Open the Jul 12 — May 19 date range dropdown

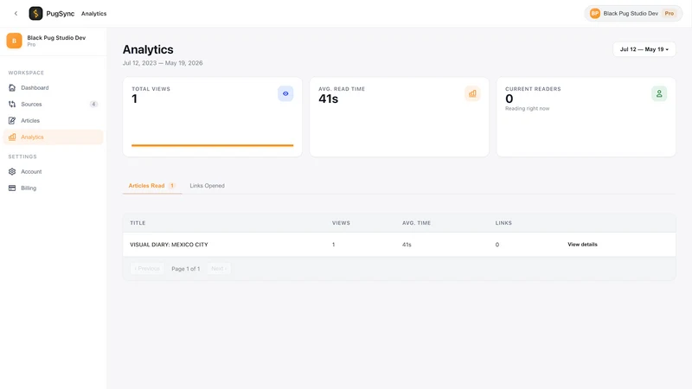(644, 49)
